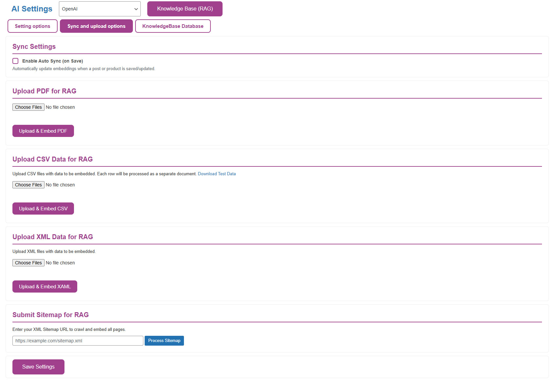This screenshot has height=381, width=559.
Task: Click the AI Settings page title
Action: click(x=32, y=9)
